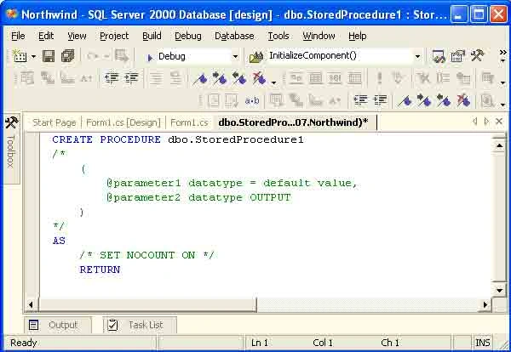The width and height of the screenshot is (511, 352).
Task: Toggle bookmark flag in the lowest toolbar row
Action: click(x=405, y=101)
